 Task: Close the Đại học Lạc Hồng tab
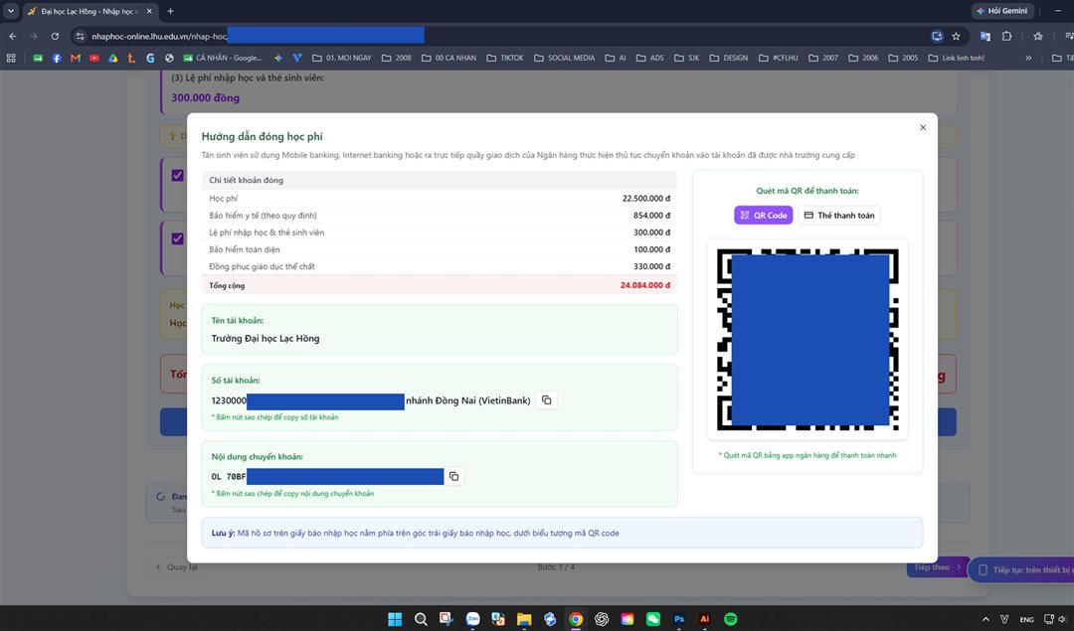[x=149, y=11]
